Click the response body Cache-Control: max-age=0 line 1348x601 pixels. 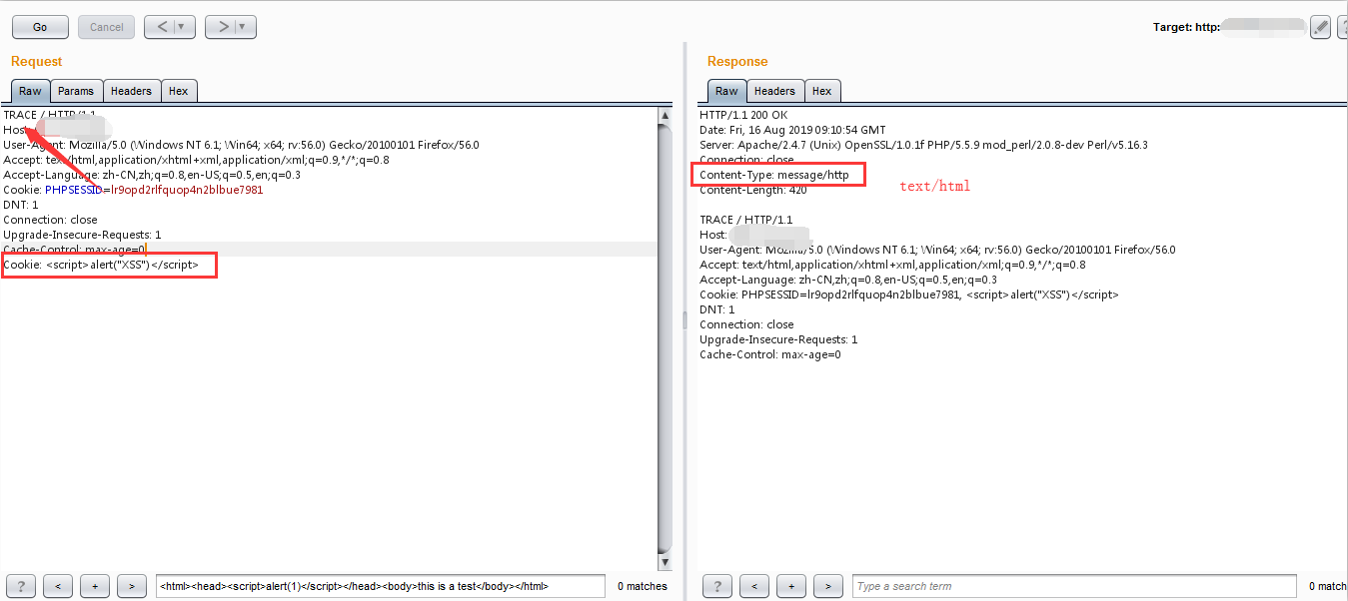(x=770, y=354)
